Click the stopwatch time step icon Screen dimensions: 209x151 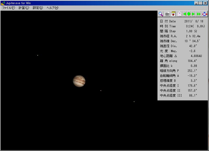click(179, 14)
